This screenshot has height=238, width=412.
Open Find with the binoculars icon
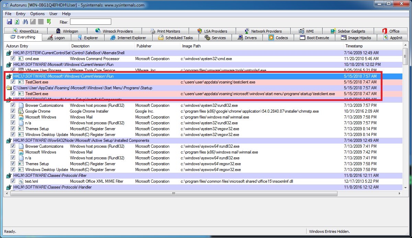click(x=25, y=22)
